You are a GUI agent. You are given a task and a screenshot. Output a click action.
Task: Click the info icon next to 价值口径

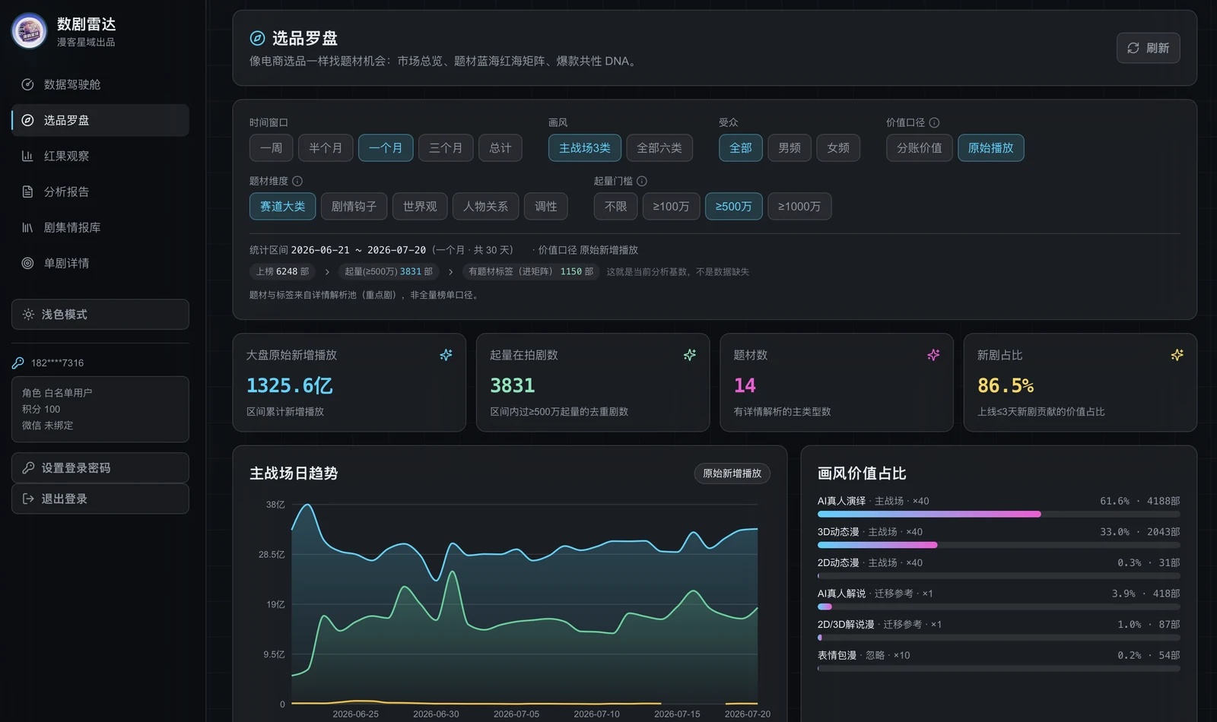pyautogui.click(x=934, y=122)
